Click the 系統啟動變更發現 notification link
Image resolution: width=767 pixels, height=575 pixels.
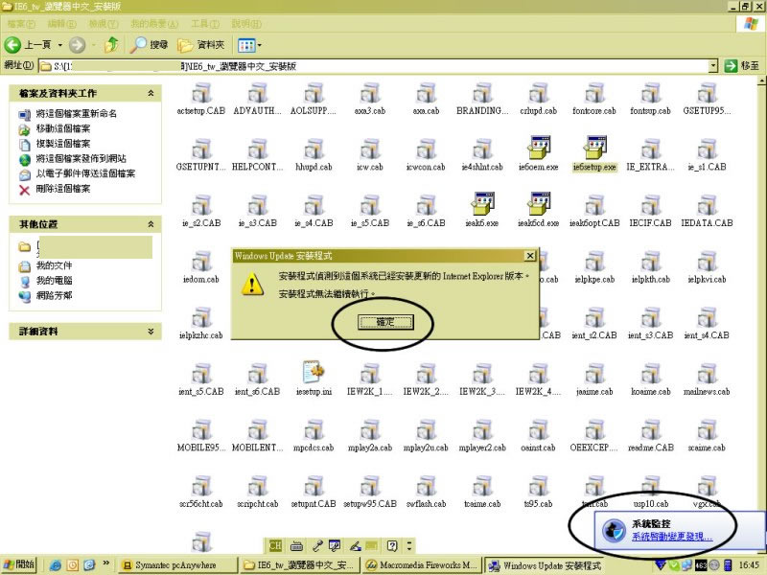pos(672,537)
